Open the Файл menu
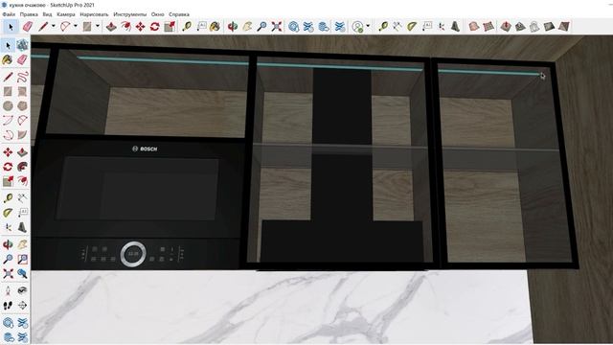Viewport: 613px width, 345px height. click(9, 14)
